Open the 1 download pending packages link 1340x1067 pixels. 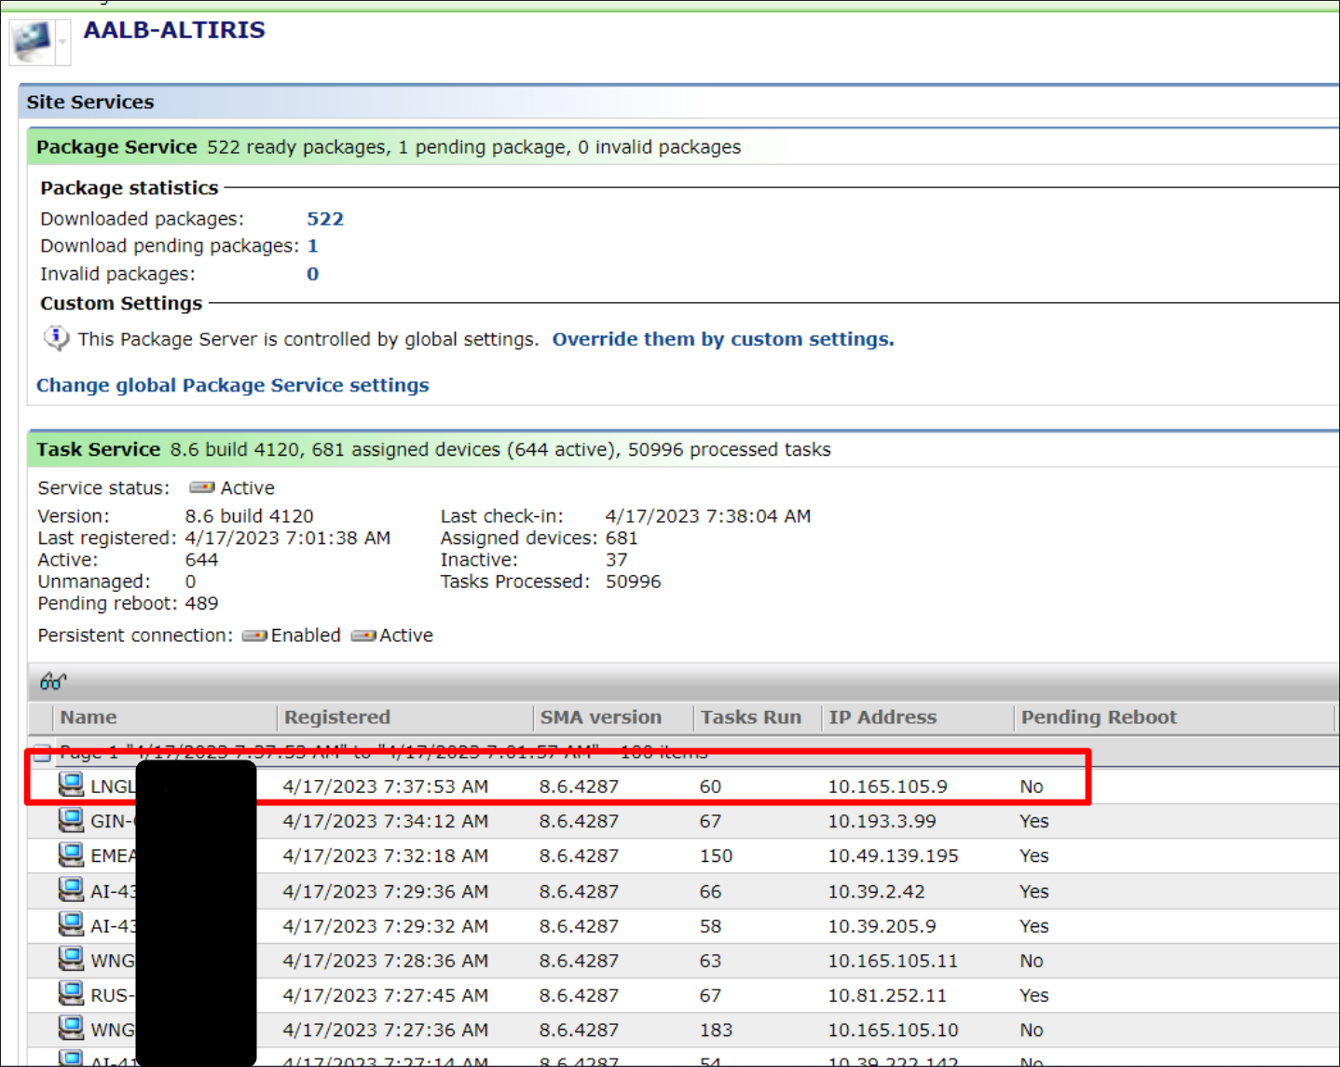(313, 246)
